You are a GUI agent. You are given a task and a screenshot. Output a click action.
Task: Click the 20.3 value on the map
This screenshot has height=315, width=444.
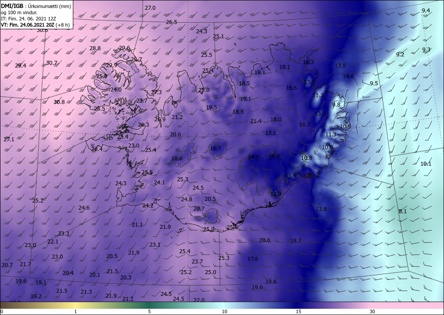(x=126, y=277)
